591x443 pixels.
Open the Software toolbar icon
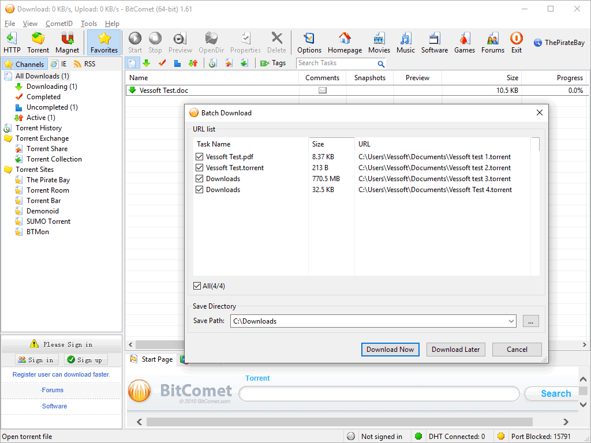pyautogui.click(x=435, y=43)
